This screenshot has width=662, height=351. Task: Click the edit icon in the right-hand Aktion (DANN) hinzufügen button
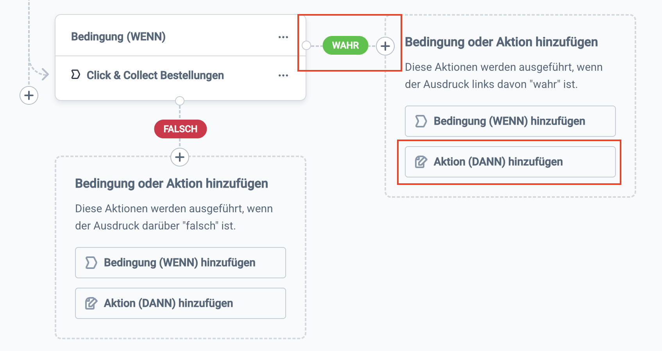point(421,162)
